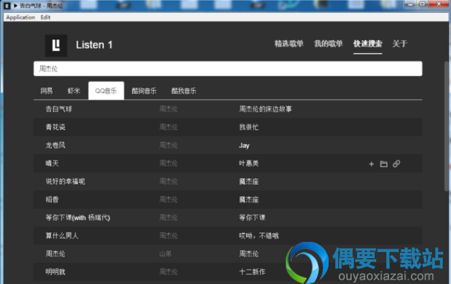The height and width of the screenshot is (284, 451).
Task: Open artist 周杰伦 in the 青花瓷 row
Action: [x=169, y=127]
